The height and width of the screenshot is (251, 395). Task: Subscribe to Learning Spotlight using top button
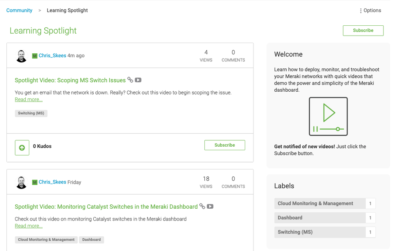coord(363,30)
